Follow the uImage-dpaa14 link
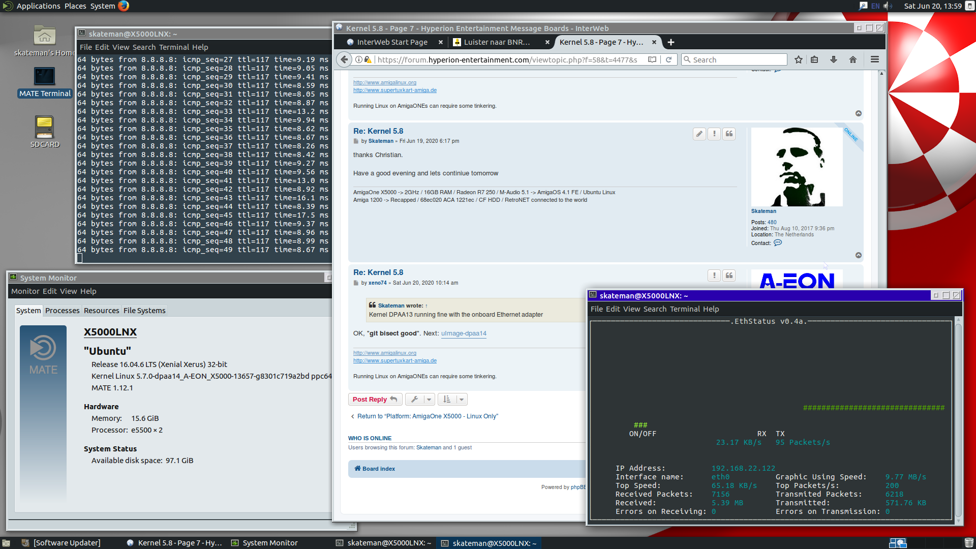Screen dimensions: 976x549 pyautogui.click(x=464, y=333)
